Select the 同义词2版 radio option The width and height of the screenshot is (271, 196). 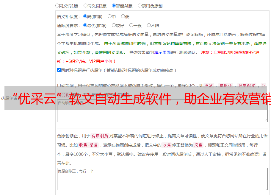85,6
